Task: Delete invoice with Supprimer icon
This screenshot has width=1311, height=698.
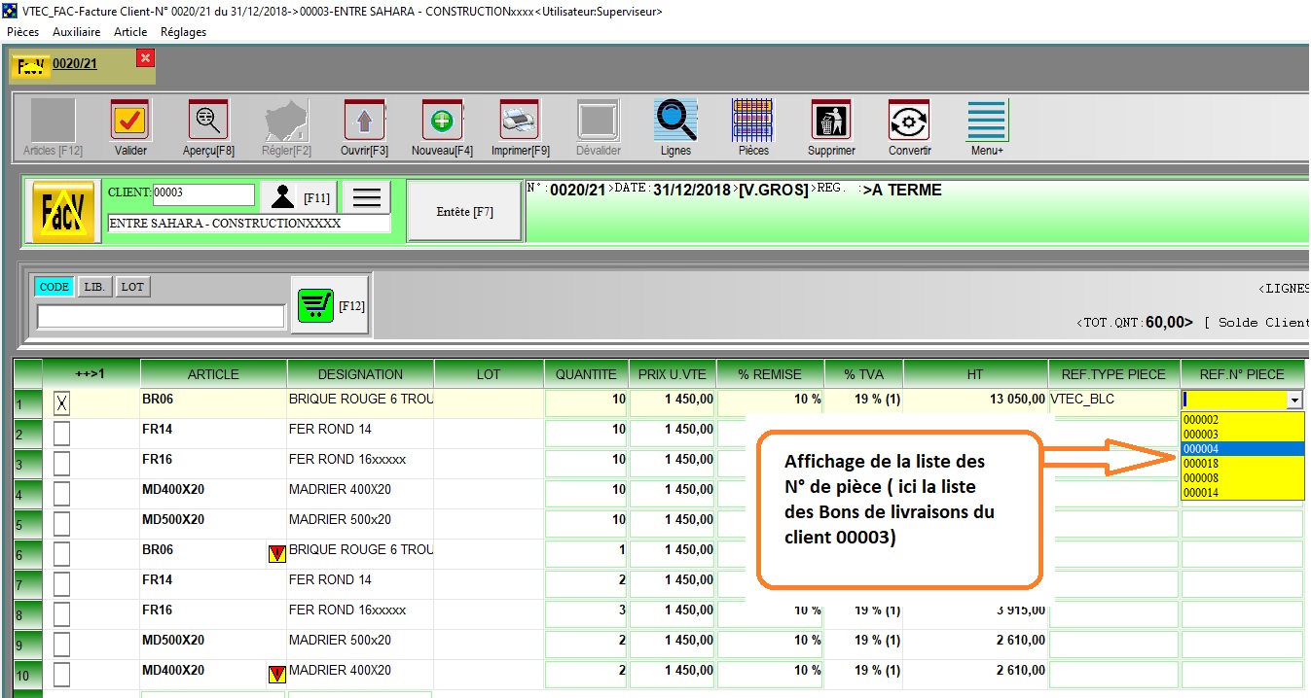Action: click(831, 121)
